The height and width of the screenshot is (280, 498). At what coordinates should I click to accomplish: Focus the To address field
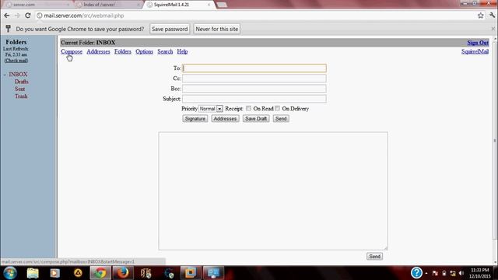click(x=254, y=68)
